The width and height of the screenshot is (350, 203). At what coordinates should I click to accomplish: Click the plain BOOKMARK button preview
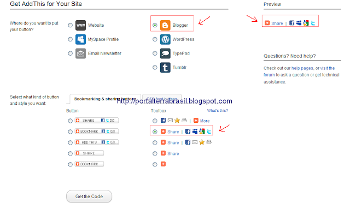[x=89, y=164]
